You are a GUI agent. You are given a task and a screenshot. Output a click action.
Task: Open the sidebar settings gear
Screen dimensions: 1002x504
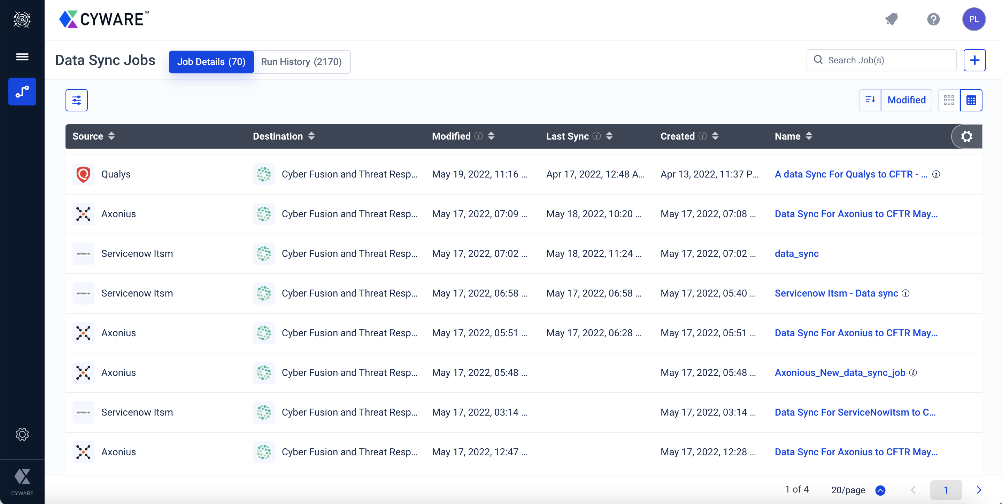pos(22,434)
